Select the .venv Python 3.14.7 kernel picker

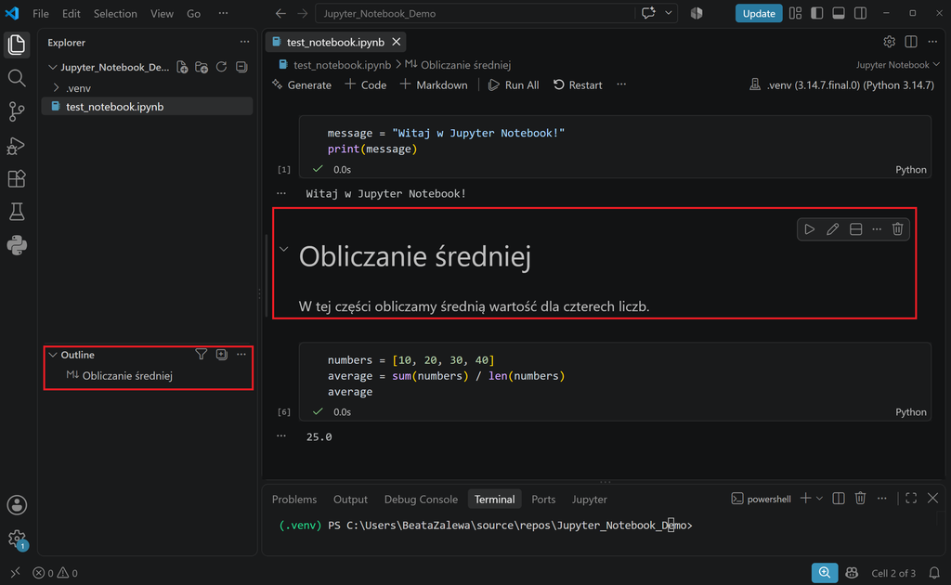[x=842, y=84]
